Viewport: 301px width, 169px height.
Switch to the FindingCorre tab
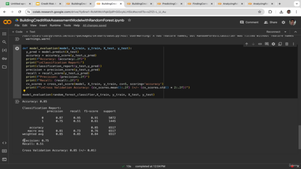pos(200,4)
